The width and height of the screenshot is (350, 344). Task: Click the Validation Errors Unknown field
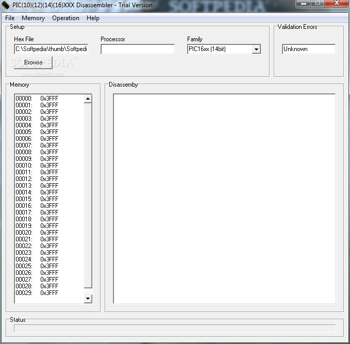click(309, 49)
